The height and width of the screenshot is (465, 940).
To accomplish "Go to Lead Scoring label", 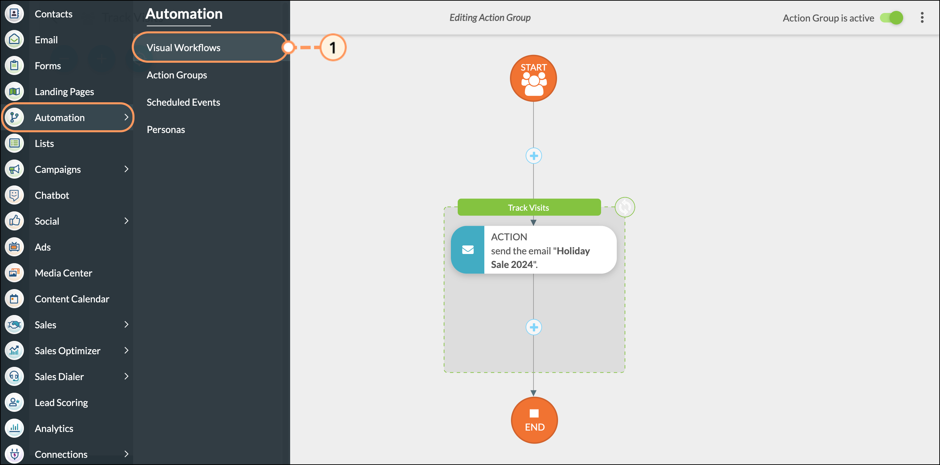I will pos(61,402).
